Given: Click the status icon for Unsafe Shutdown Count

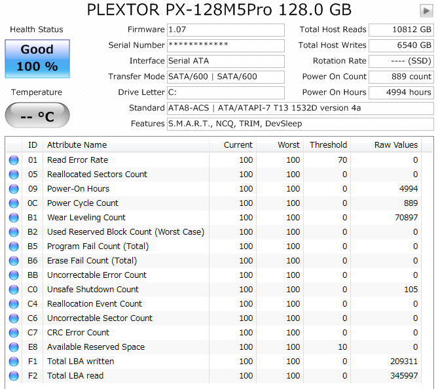Looking at the screenshot, I should click(x=14, y=290).
